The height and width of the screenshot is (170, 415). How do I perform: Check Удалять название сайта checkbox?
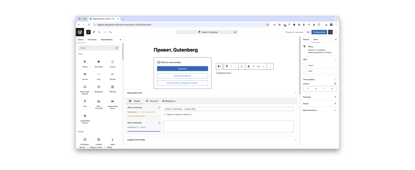click(x=165, y=114)
